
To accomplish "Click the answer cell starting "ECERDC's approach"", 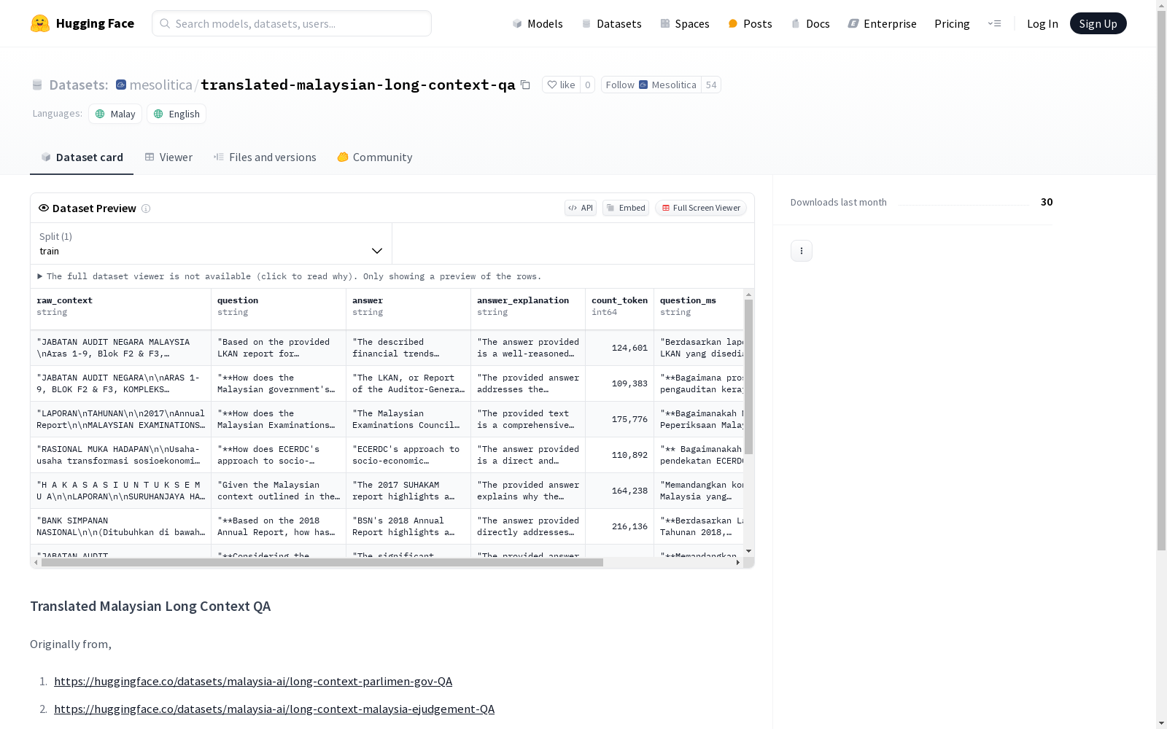I will click(x=408, y=455).
